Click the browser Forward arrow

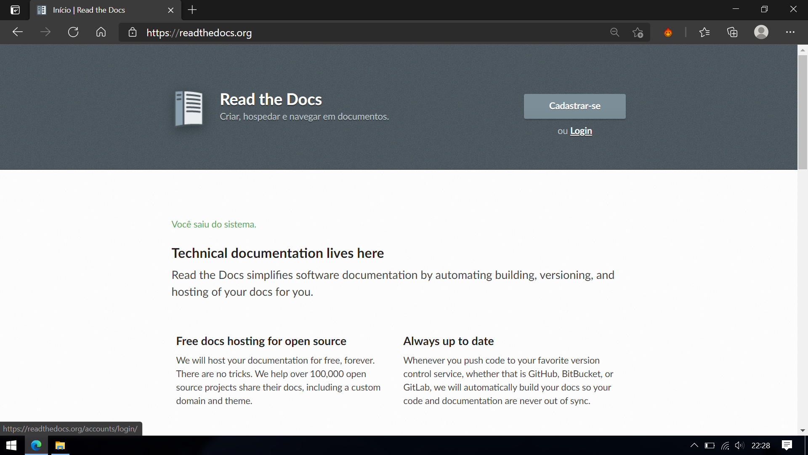pyautogui.click(x=45, y=32)
